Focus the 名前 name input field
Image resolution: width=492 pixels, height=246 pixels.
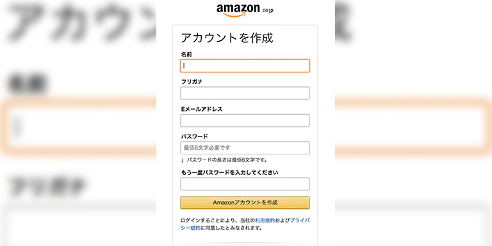point(245,66)
